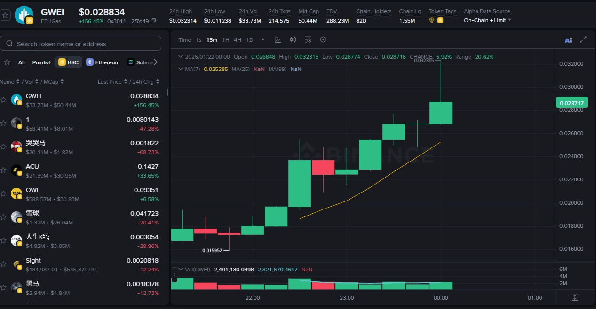
Task: Click the token search input field
Action: pos(80,43)
